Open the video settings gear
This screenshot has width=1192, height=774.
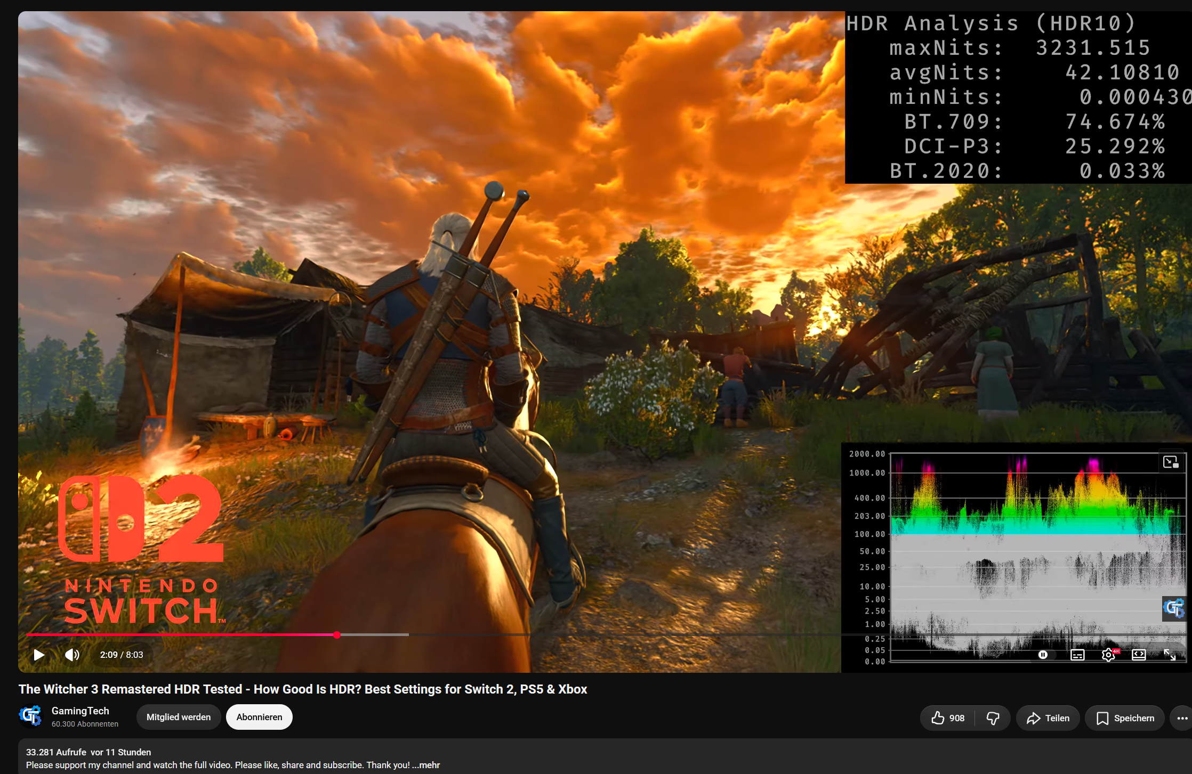coord(1109,655)
